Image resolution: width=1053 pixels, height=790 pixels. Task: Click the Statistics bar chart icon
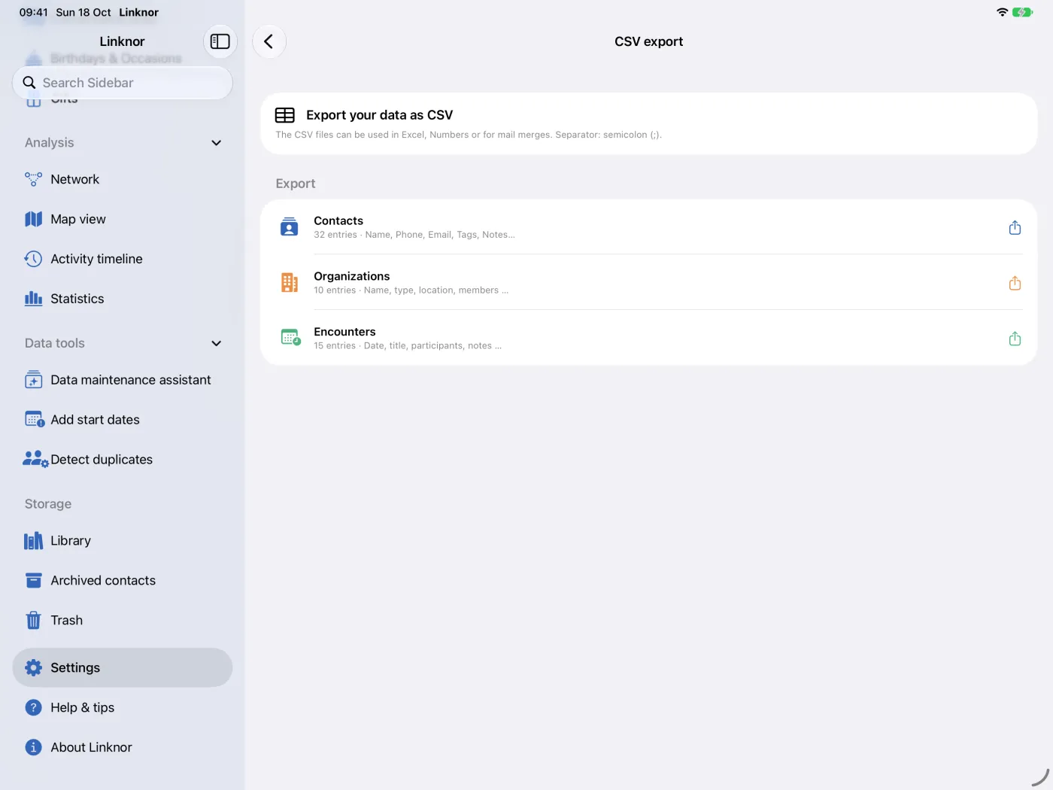(x=33, y=299)
